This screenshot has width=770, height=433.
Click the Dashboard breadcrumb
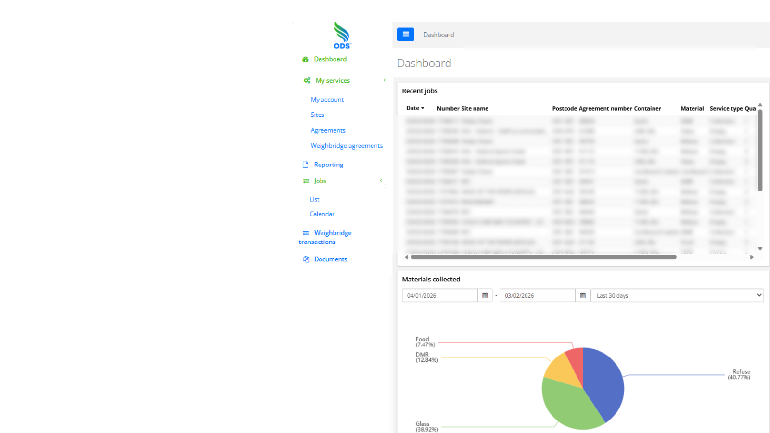(439, 35)
